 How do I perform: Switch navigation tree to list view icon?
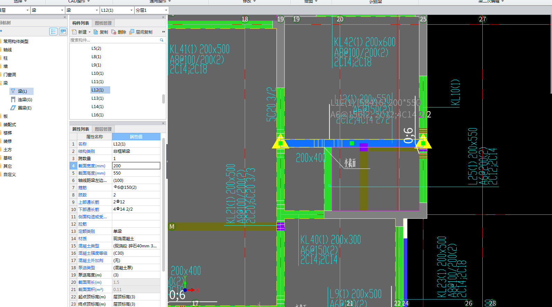pyautogui.click(x=53, y=32)
